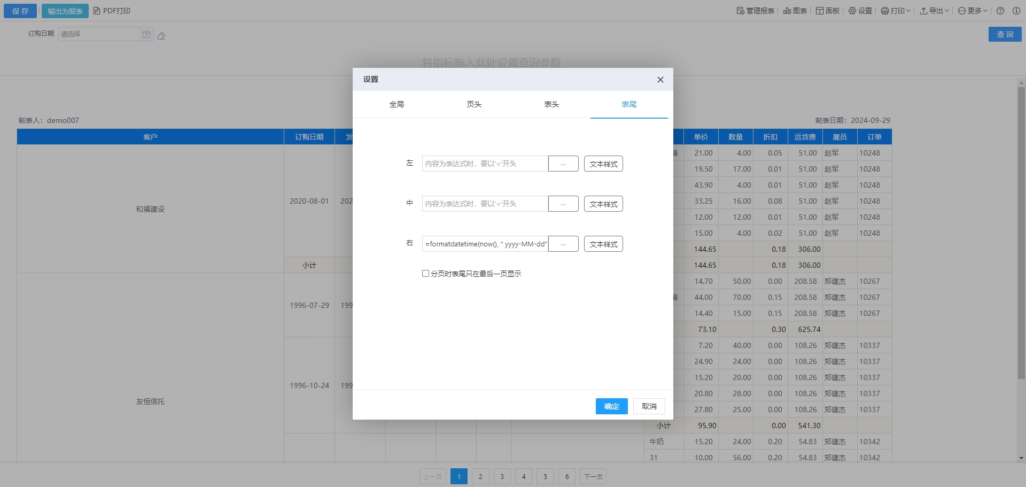Click the 确定 button
The image size is (1026, 487).
tap(611, 406)
